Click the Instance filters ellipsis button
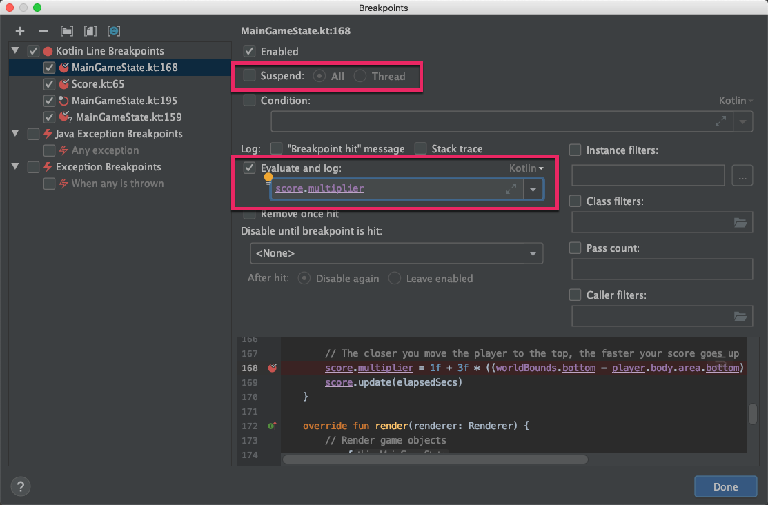768x505 pixels. click(742, 175)
